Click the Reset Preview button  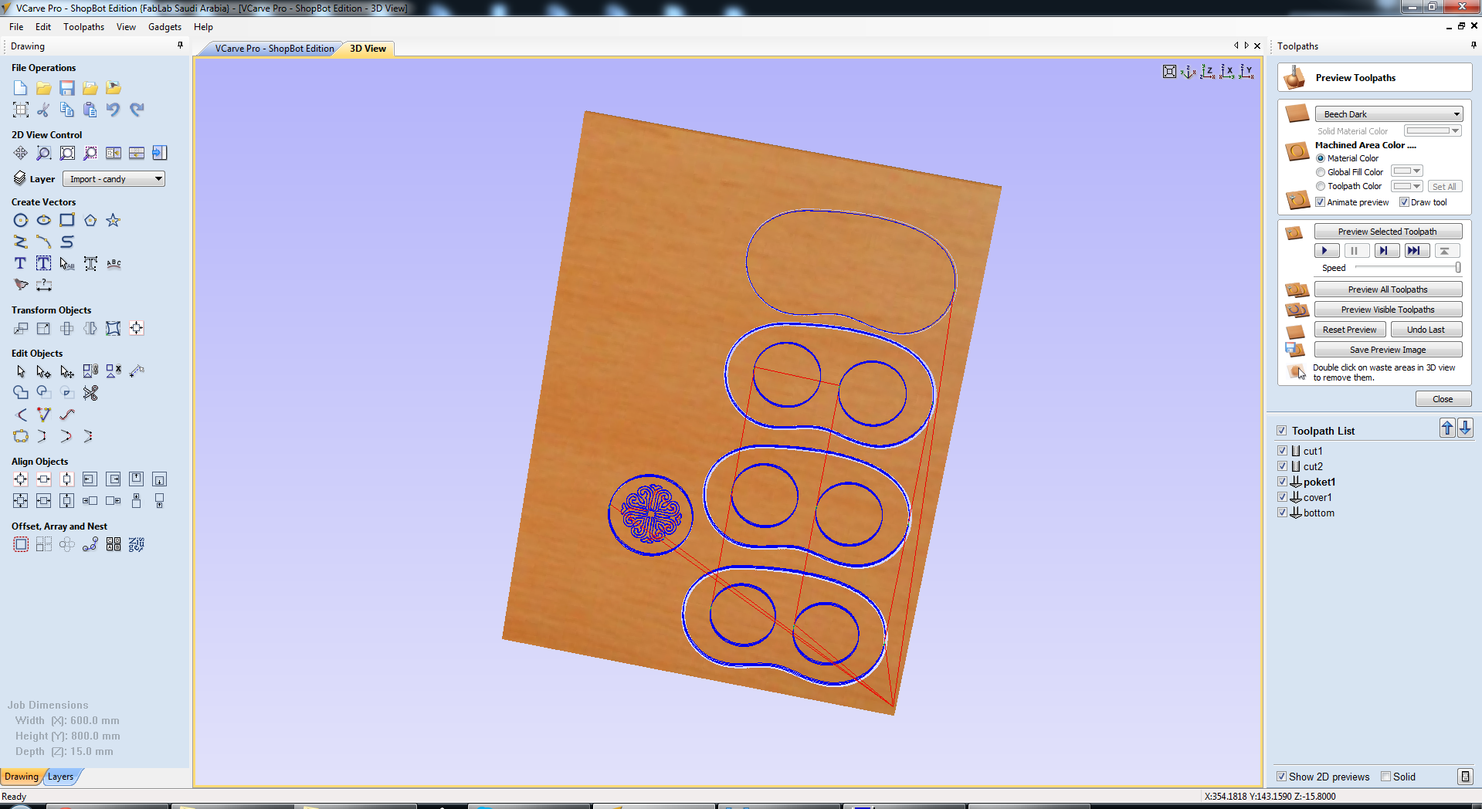[x=1349, y=330]
